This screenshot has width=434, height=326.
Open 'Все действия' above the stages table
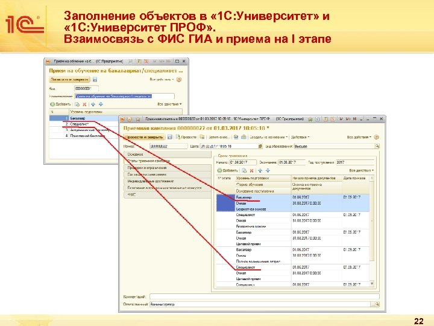361,170
